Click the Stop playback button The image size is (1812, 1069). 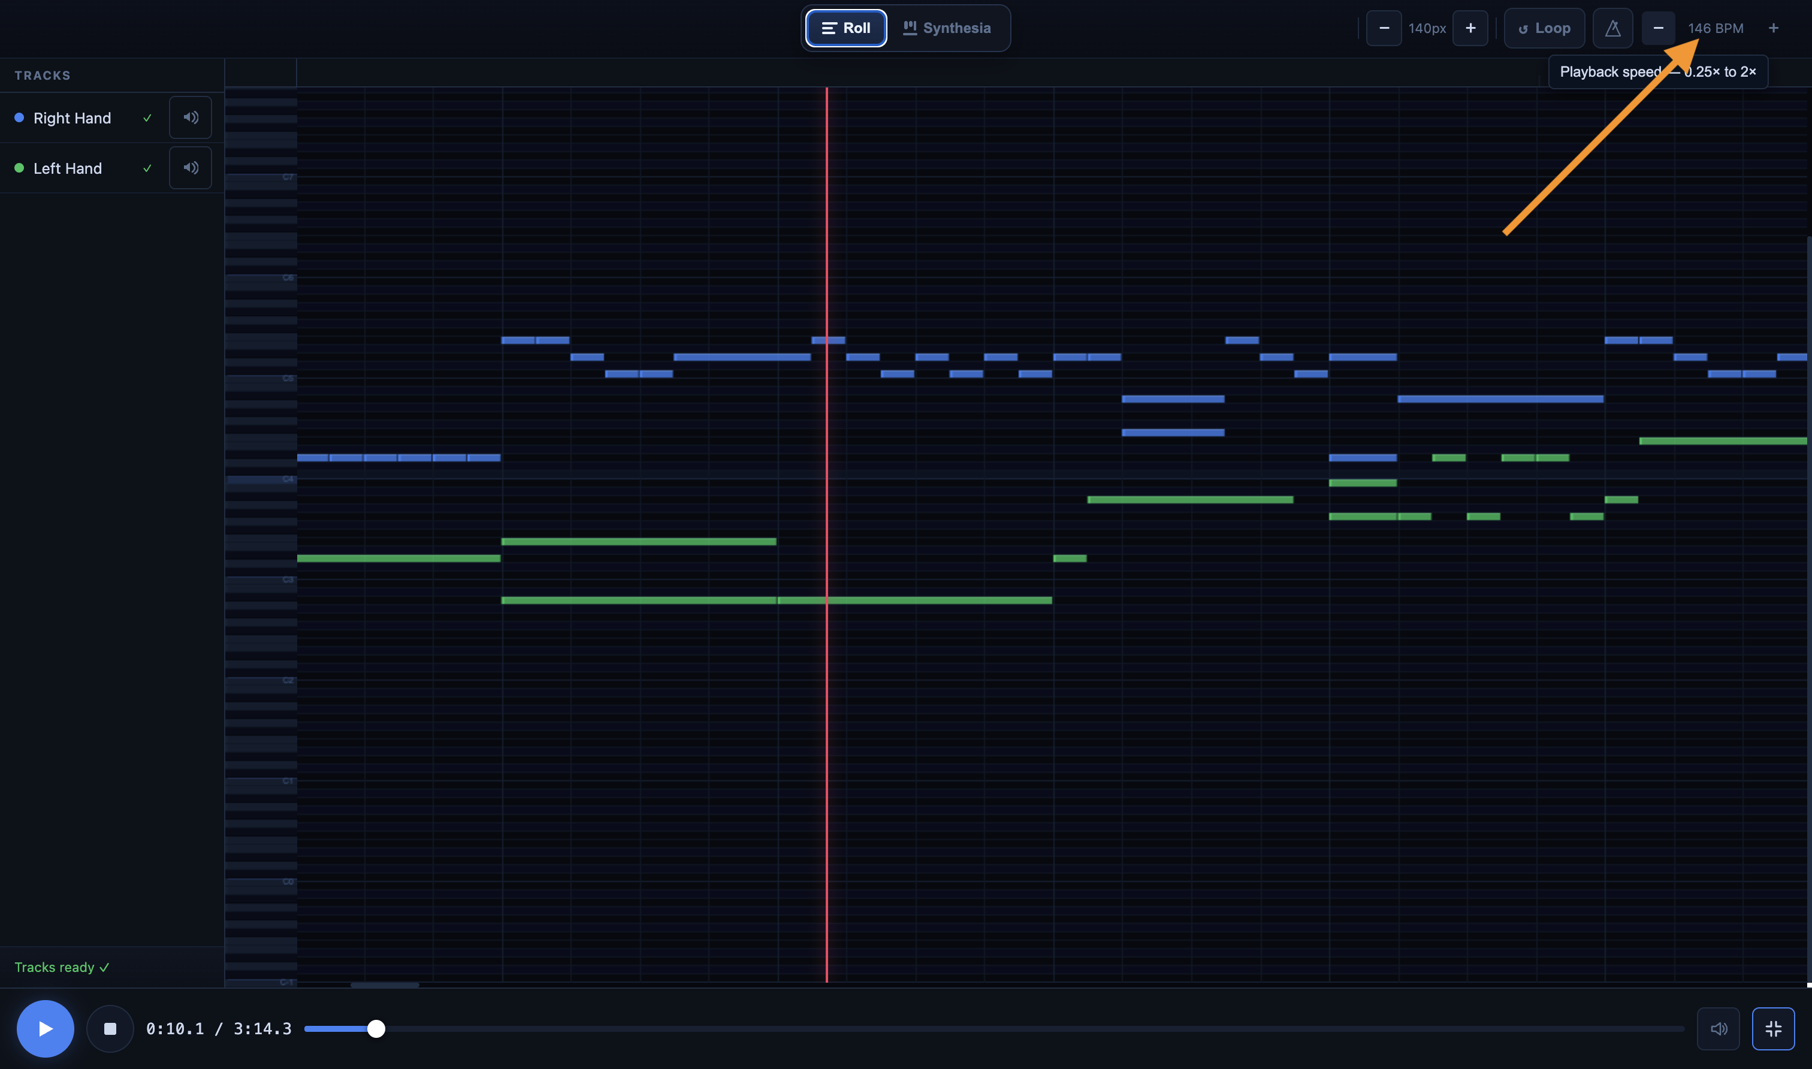click(x=110, y=1029)
